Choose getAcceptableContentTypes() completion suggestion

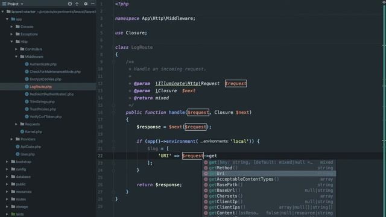point(269,179)
